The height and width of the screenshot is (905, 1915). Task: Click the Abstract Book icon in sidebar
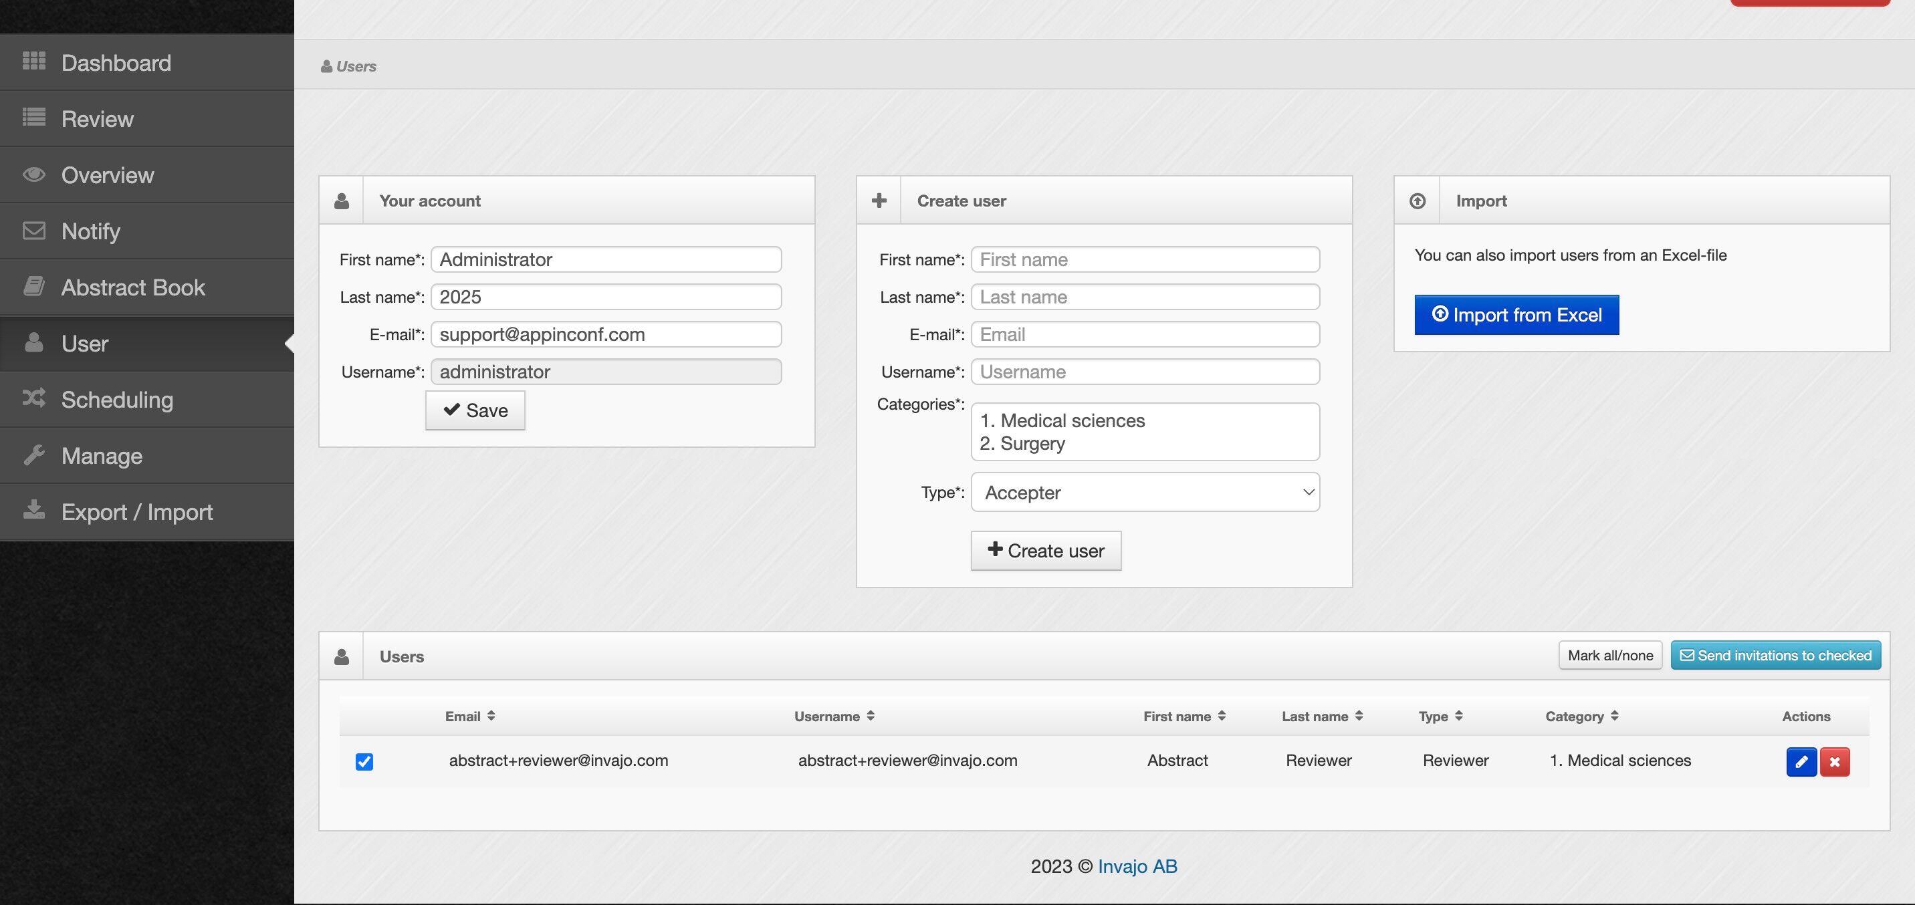(x=34, y=287)
